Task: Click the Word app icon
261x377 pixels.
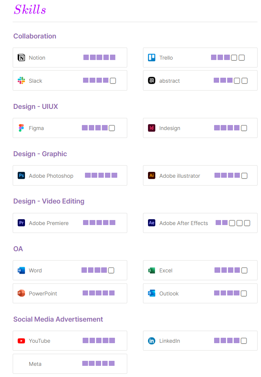Action: click(x=22, y=270)
